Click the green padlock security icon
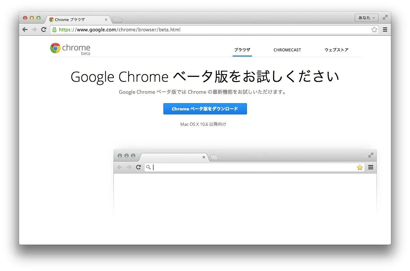Viewport: 410px width, 271px height. pos(55,30)
